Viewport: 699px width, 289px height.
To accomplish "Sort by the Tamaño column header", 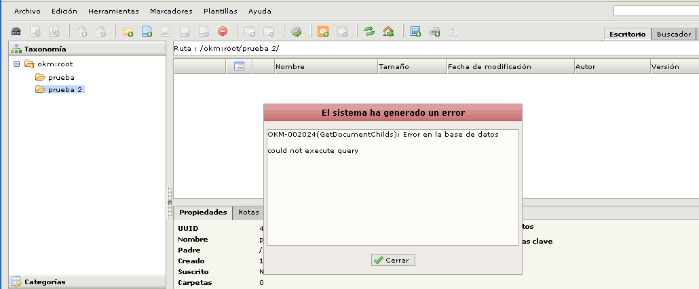I will pos(412,67).
